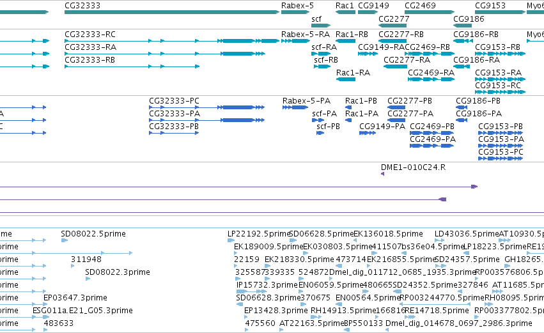The width and height of the screenshot is (544, 333).
Task: Click the CG2469-PA protein label
Action: pyautogui.click(x=433, y=139)
